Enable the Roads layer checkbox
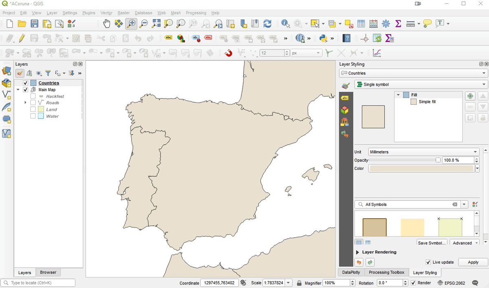Screen dimensions: 489x288 click(x=33, y=103)
